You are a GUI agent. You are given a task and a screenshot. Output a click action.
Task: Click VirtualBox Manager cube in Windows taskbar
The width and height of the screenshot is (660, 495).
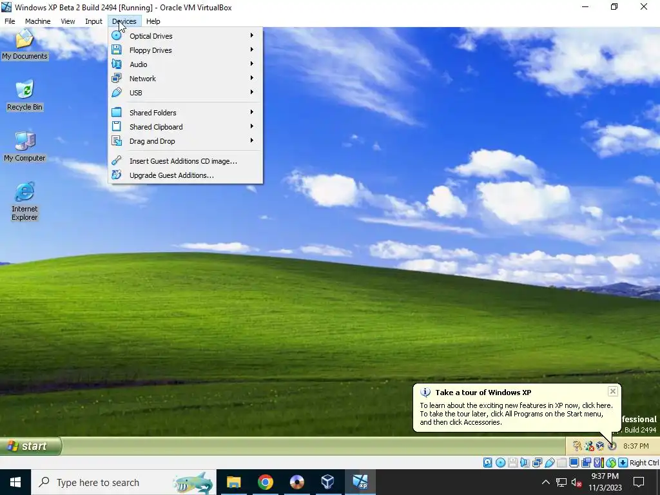tap(327, 482)
